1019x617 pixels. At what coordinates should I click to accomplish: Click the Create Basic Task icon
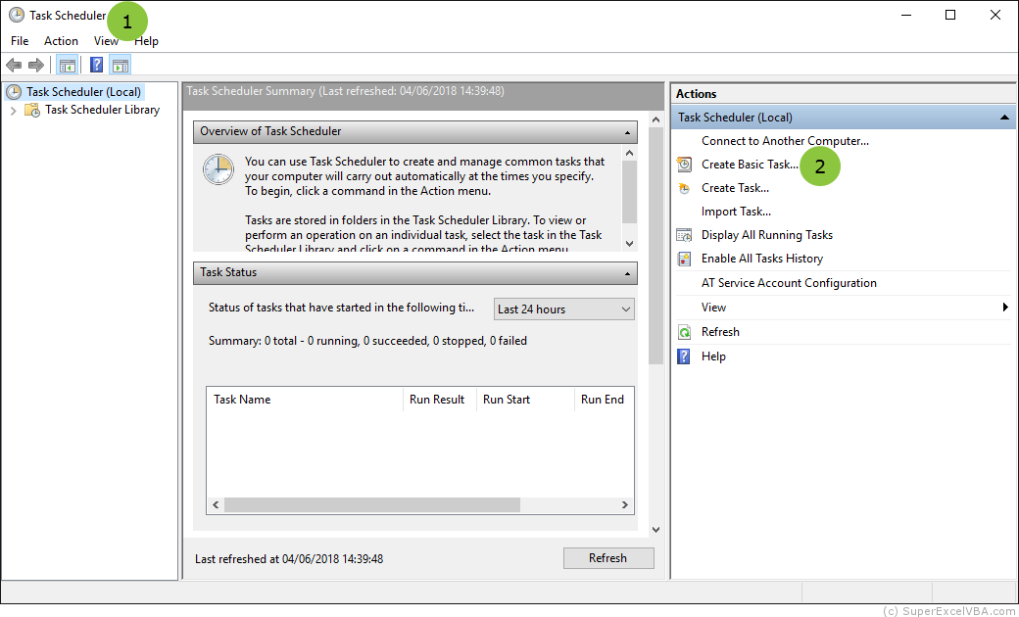click(684, 165)
